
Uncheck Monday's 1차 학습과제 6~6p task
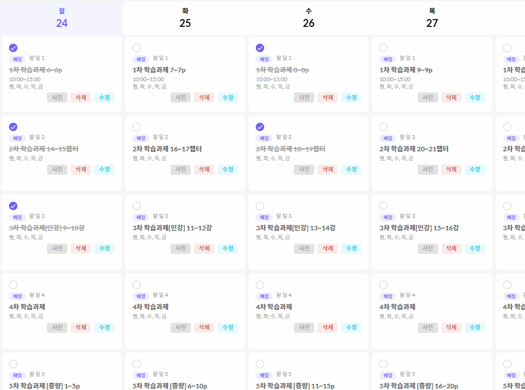point(13,48)
